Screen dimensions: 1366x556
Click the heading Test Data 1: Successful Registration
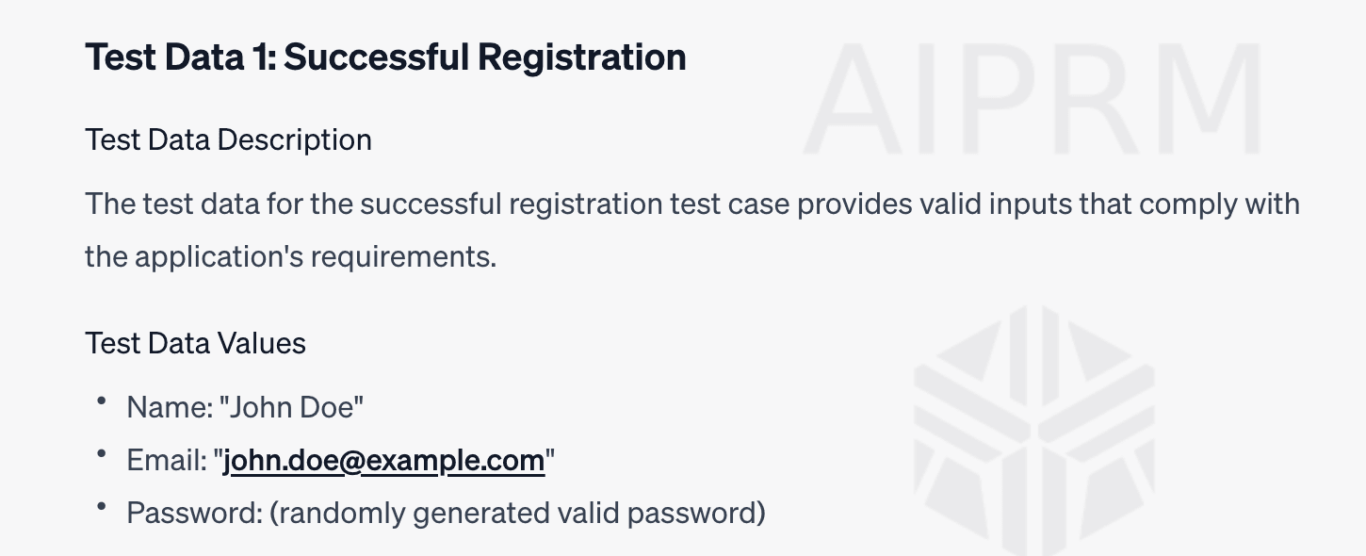click(385, 57)
